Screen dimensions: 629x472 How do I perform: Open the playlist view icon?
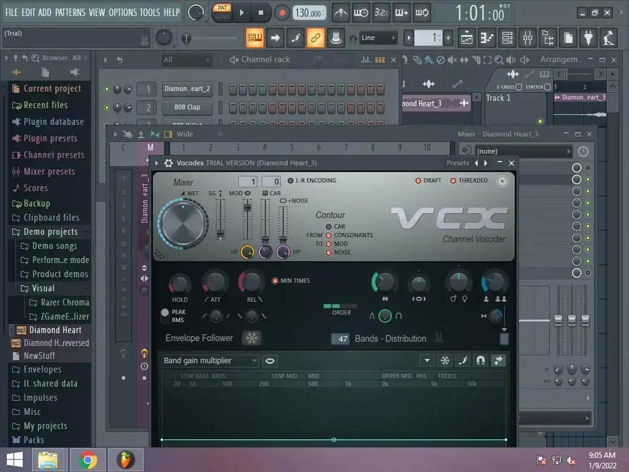[467, 38]
